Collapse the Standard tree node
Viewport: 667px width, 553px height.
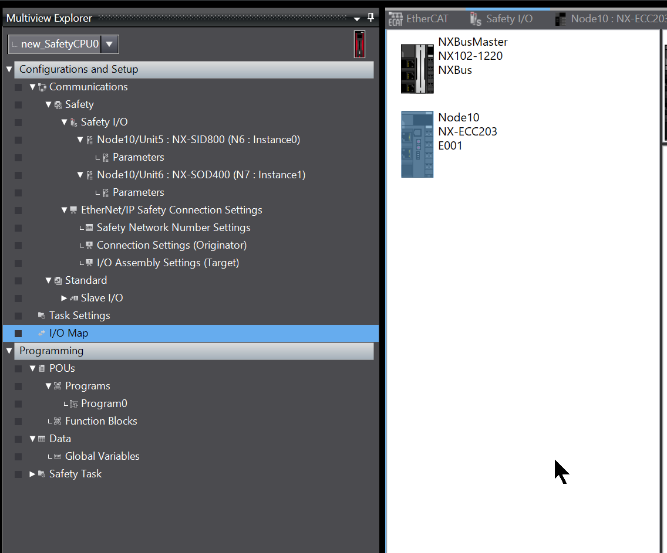48,280
